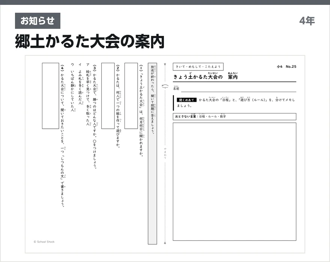Click the vertical instruction bar 放送が終わったら
This screenshot has height=262, width=330.
tap(152, 153)
